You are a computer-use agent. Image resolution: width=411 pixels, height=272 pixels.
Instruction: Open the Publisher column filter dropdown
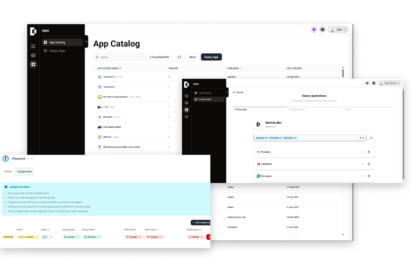241,69
